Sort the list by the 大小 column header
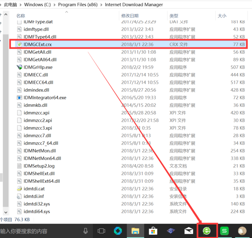The width and height of the screenshot is (252, 238). click(222, 15)
